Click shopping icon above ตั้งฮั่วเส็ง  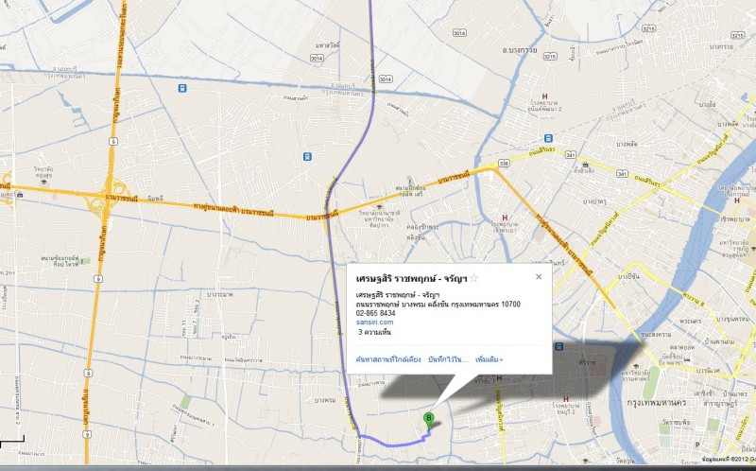point(584,164)
